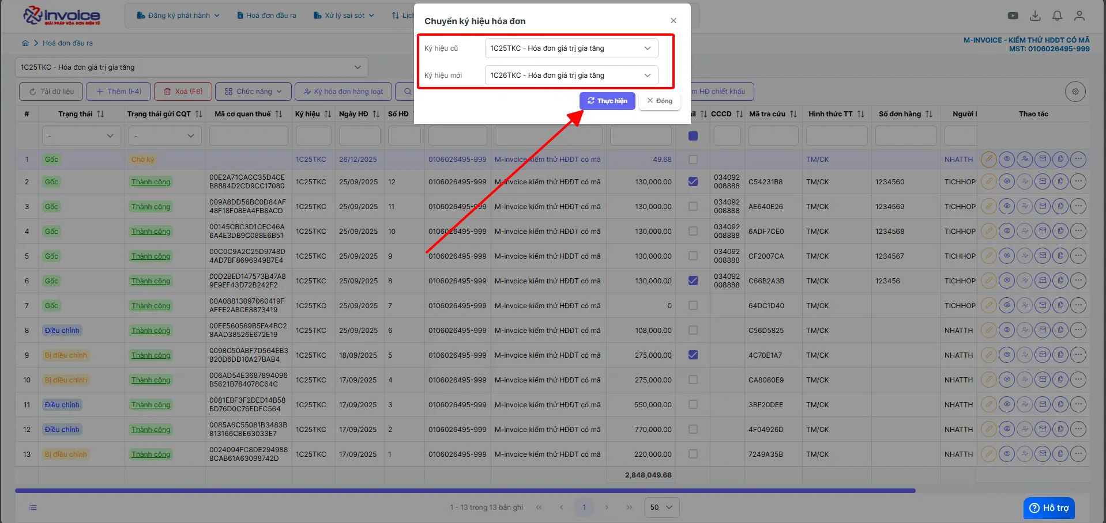Tick the checkbox for invoice number 2
The height and width of the screenshot is (523, 1106).
pyautogui.click(x=693, y=430)
